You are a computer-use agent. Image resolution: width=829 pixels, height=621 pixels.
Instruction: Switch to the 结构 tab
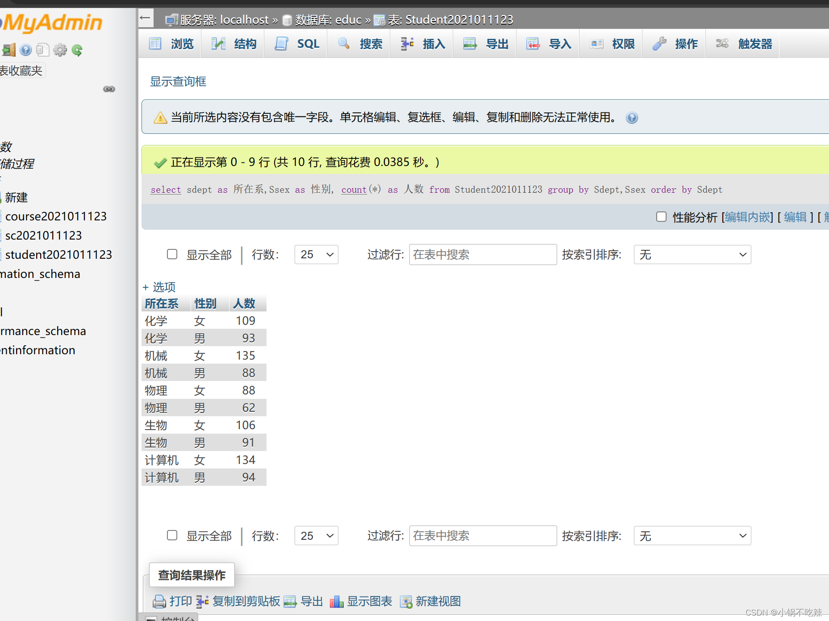tap(233, 43)
